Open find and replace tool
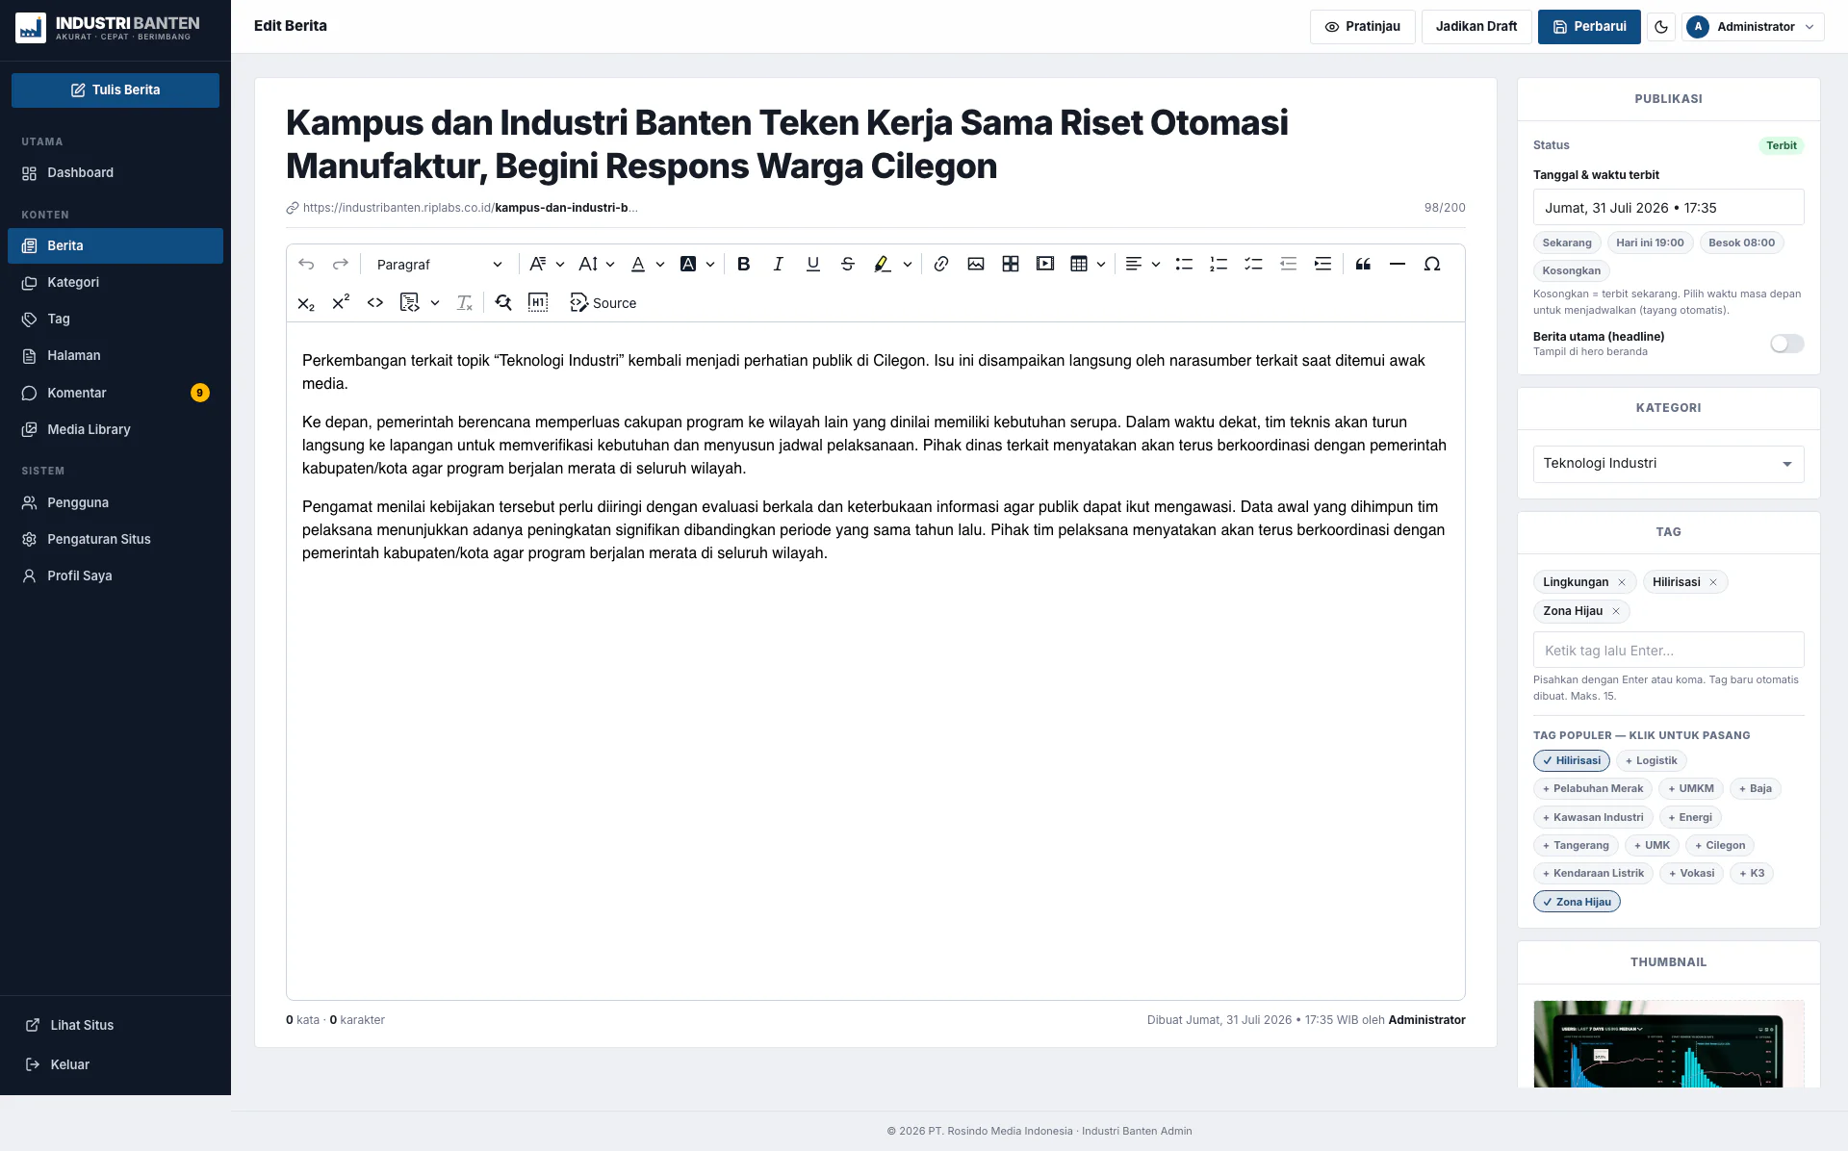1848x1151 pixels. click(x=503, y=302)
